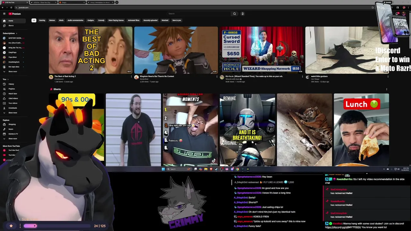Viewport: 411px width, 231px height.
Task: Select the Recently uploaded filter chip
Action: [150, 20]
